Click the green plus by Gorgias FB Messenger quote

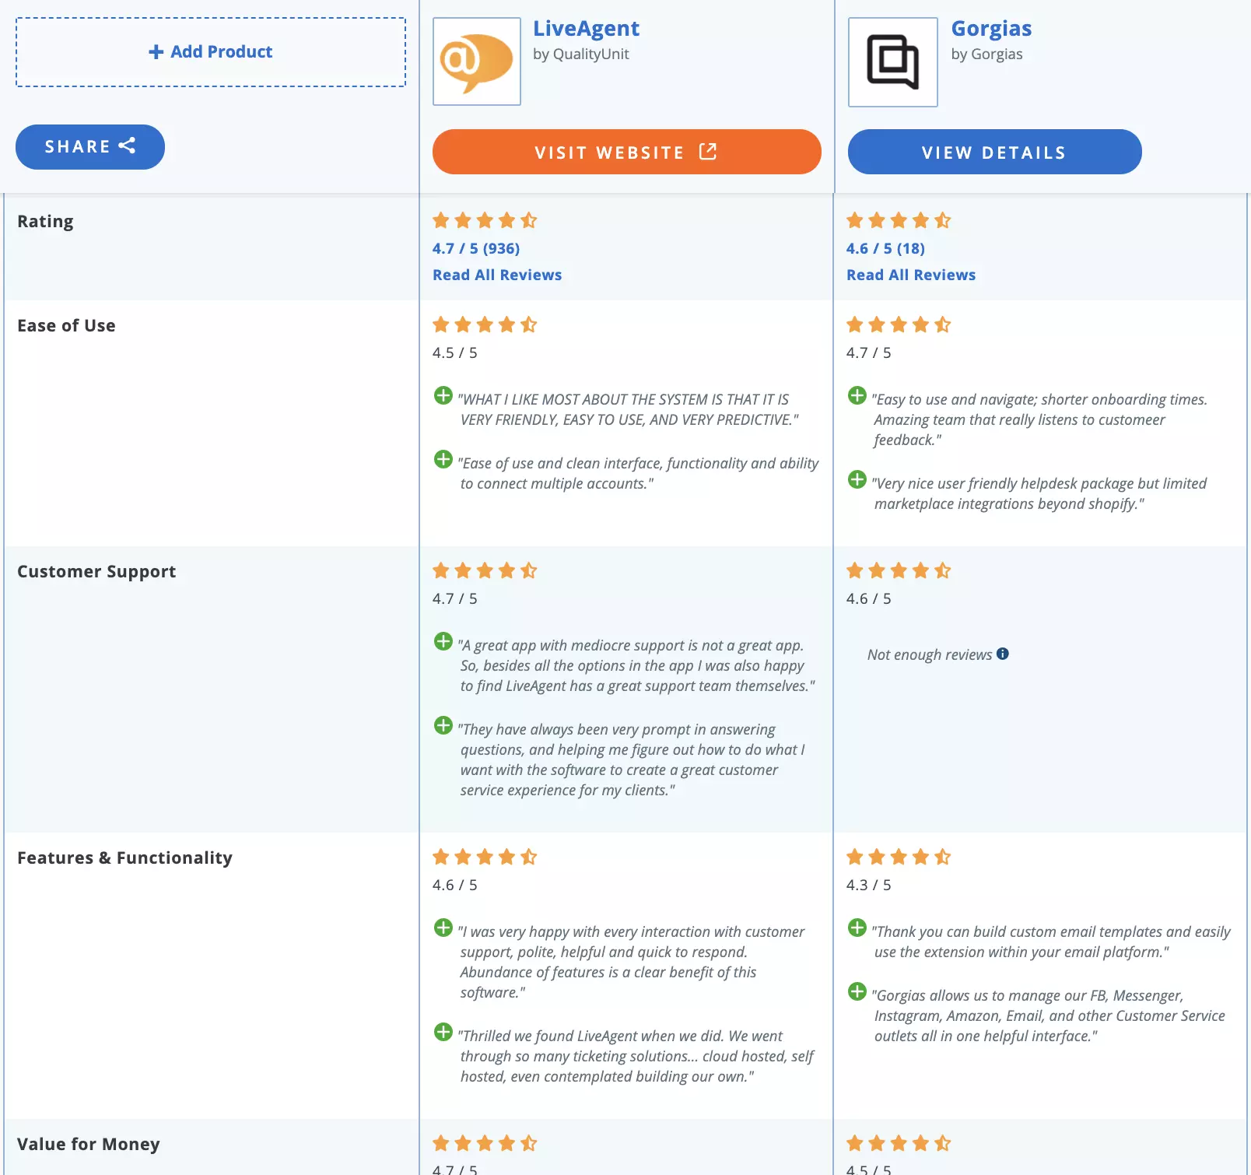pyautogui.click(x=857, y=992)
